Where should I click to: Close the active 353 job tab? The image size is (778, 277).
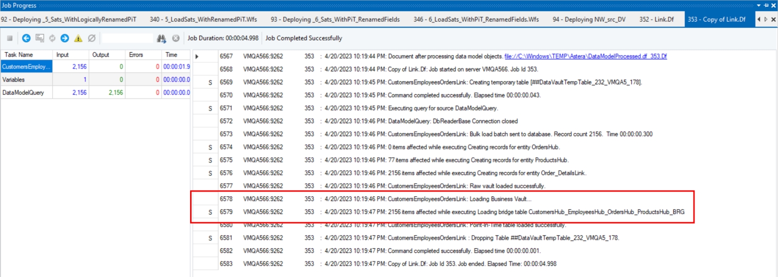pyautogui.click(x=773, y=19)
